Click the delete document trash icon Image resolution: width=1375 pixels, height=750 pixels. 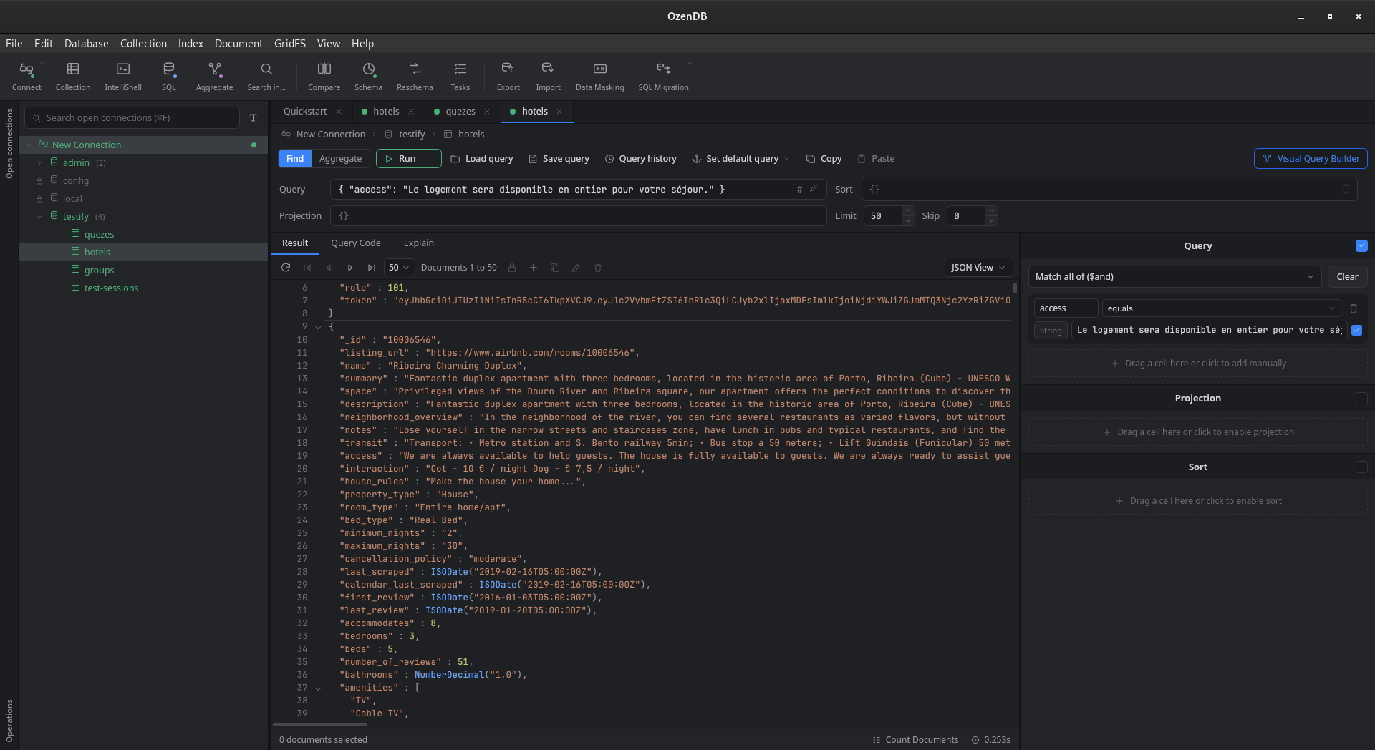(x=598, y=268)
